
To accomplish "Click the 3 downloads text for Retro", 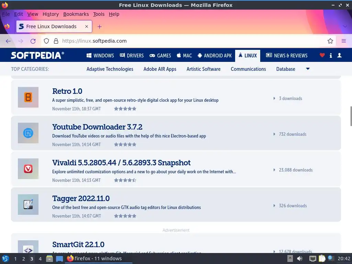I will 290,98.
